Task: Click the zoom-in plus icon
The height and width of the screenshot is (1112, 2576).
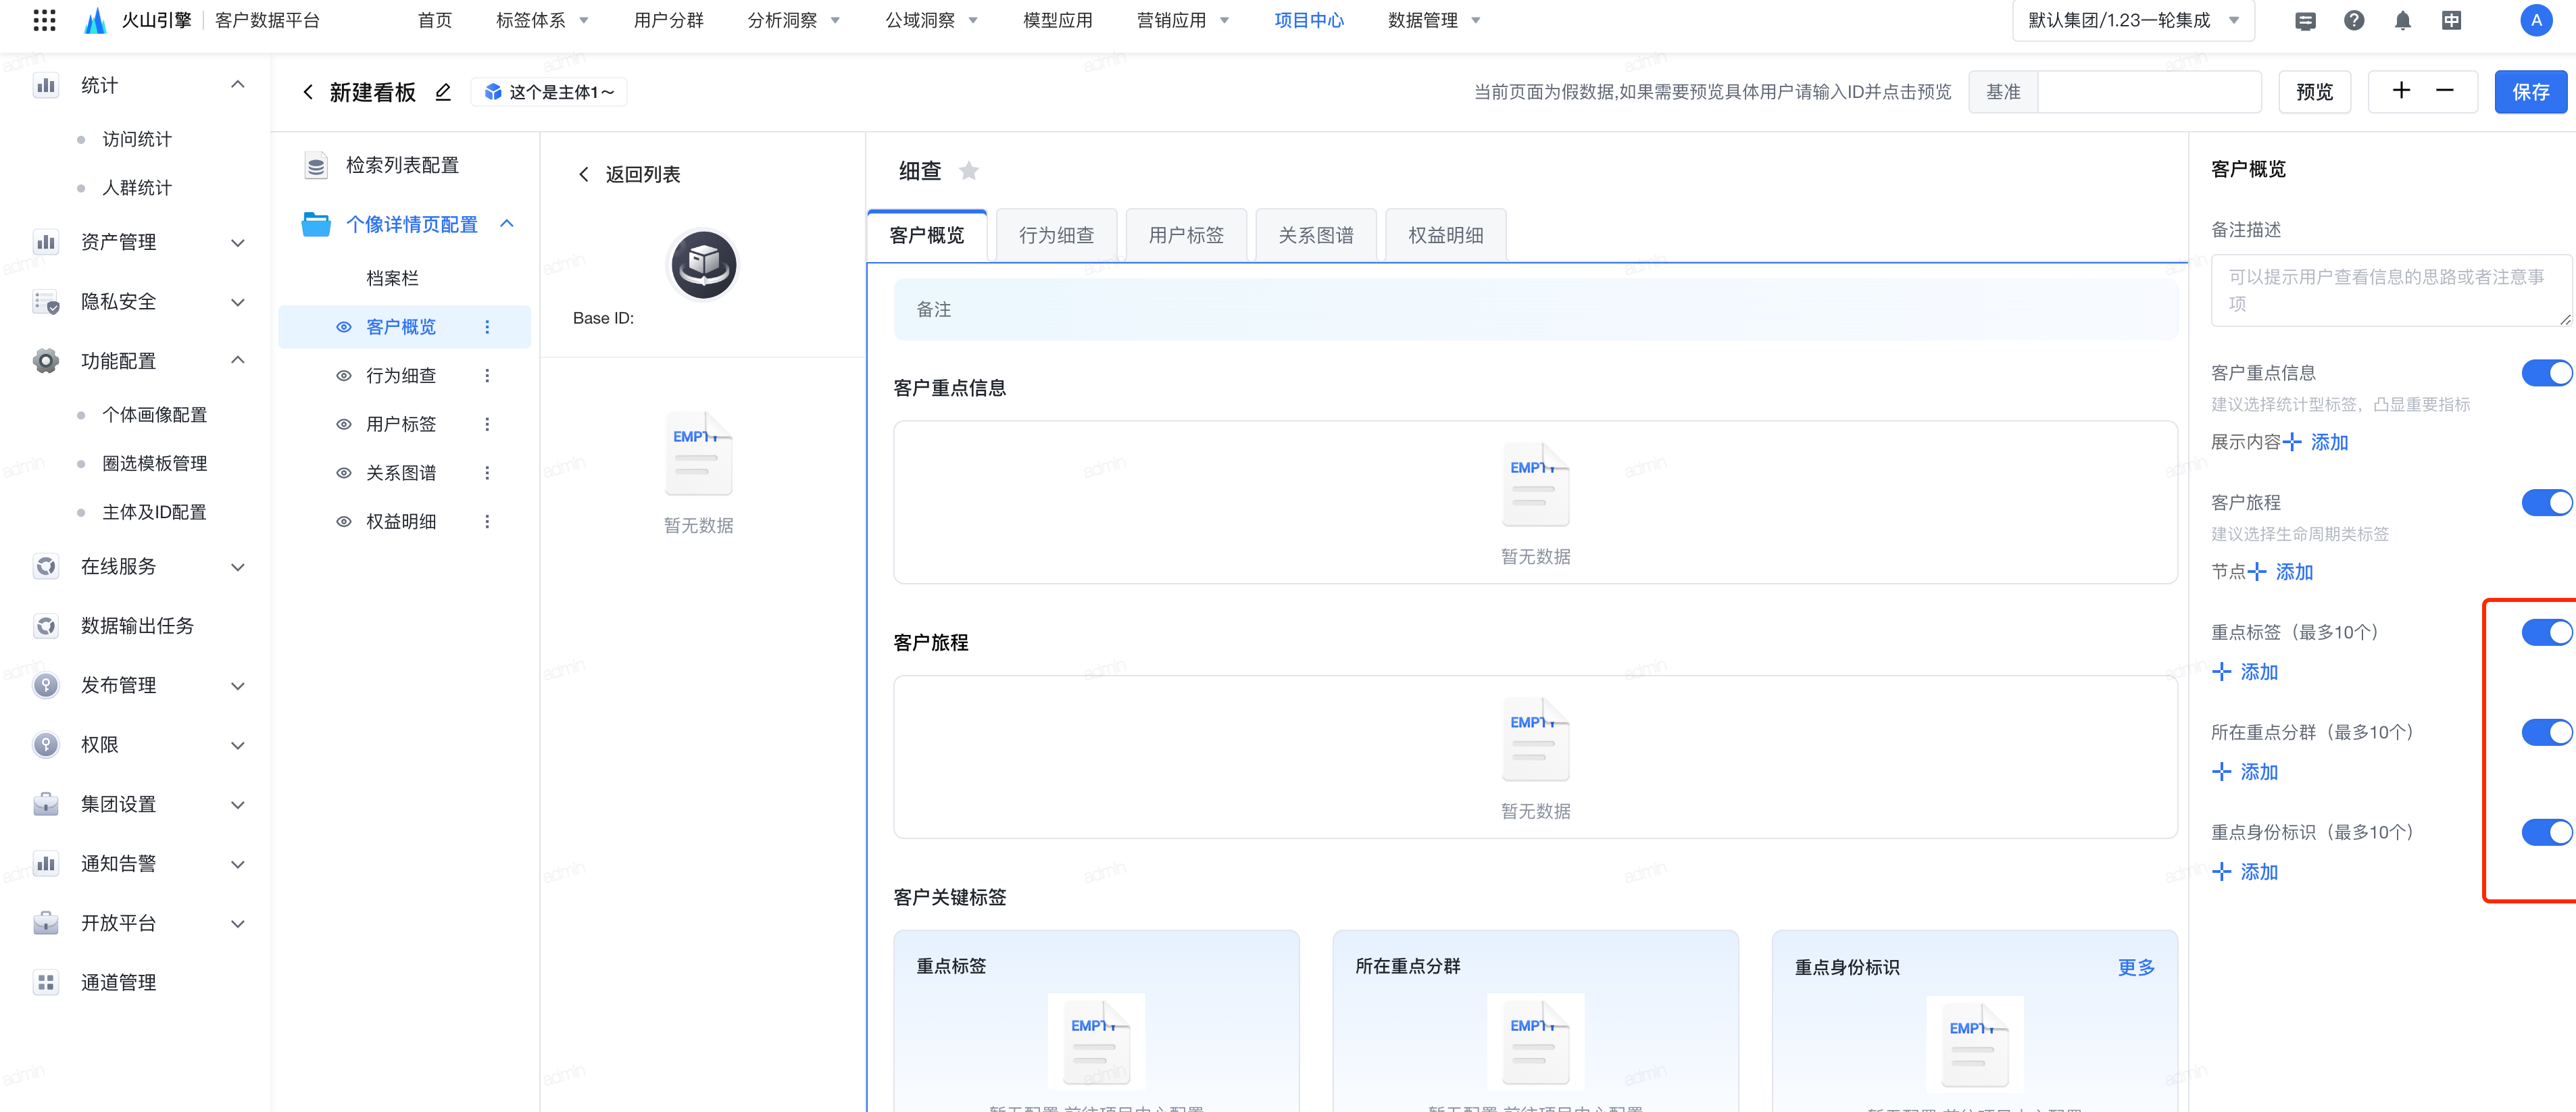Action: pyautogui.click(x=2401, y=91)
